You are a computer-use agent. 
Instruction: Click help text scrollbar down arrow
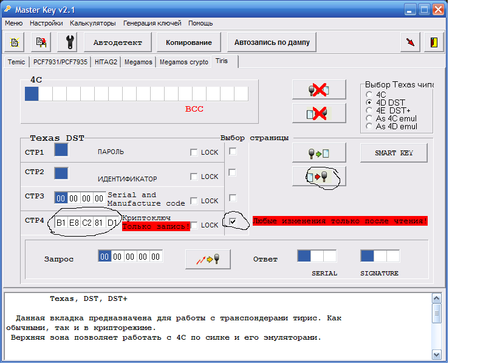click(436, 354)
